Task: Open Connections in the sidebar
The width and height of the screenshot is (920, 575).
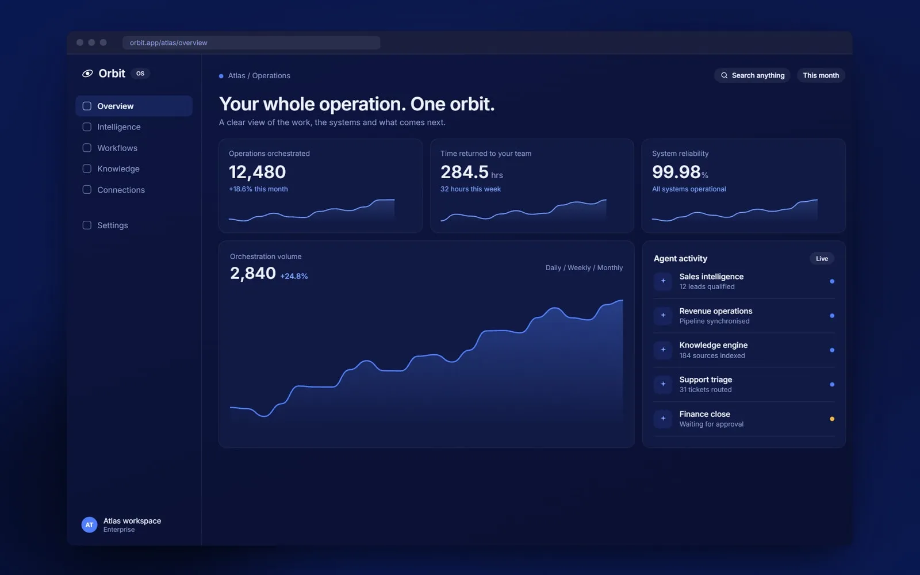Action: 134,190
